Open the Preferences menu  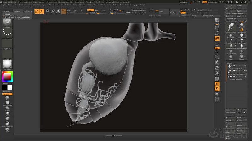pyautogui.click(x=88, y=5)
